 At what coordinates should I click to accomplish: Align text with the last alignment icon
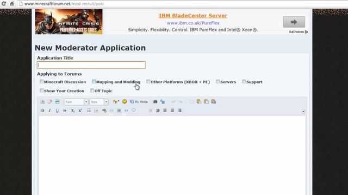point(180,110)
